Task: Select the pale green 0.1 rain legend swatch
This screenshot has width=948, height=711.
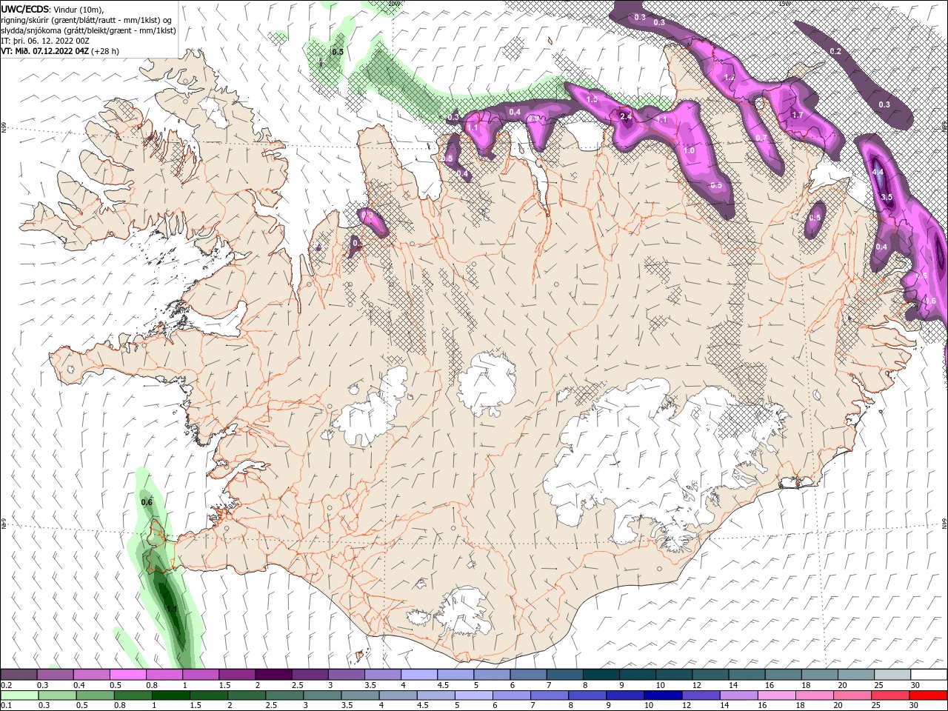Action: coord(19,695)
